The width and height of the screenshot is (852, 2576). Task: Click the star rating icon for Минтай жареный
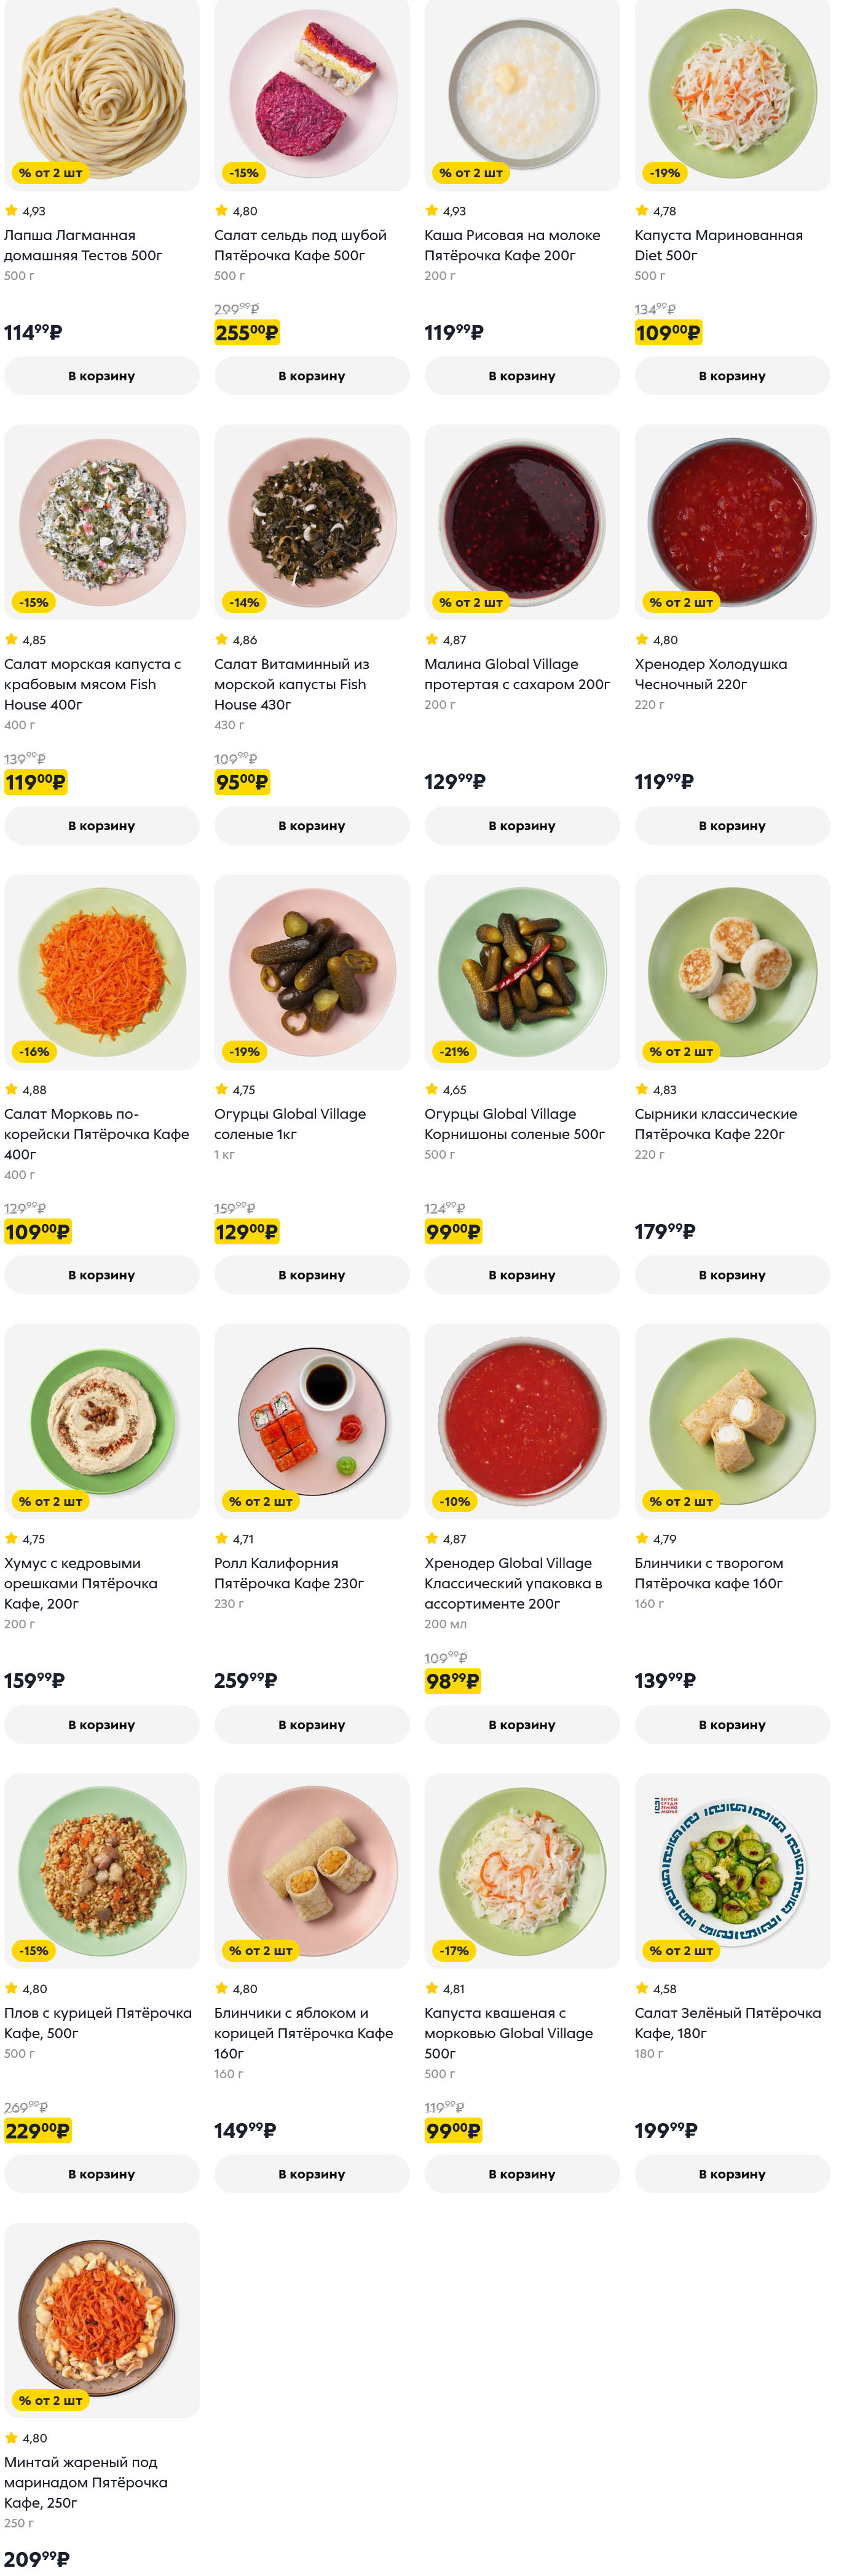coord(11,2438)
